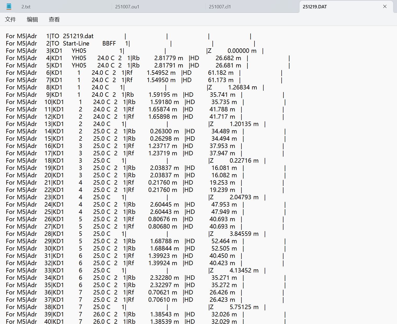This screenshot has width=397, height=324.
Task: Open the 查看 menu
Action: (54, 19)
